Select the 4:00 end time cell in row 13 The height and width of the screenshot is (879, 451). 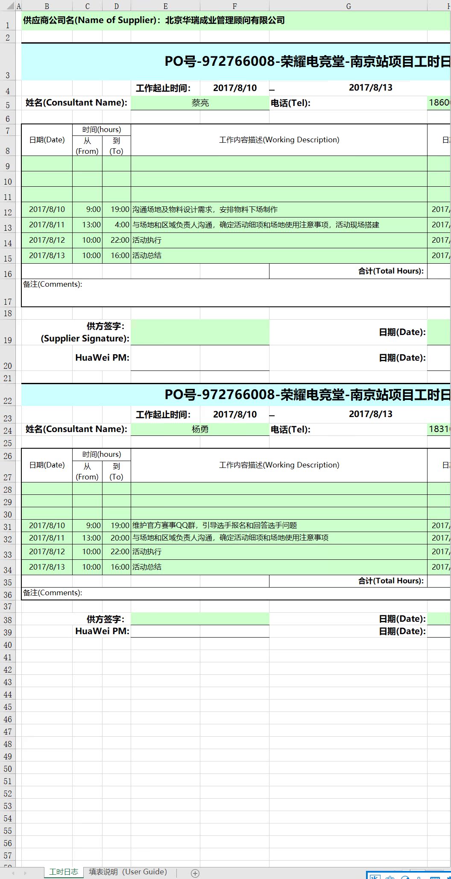click(117, 225)
